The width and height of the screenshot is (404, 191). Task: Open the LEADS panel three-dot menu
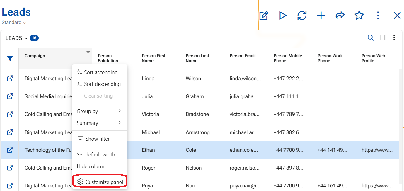point(394,38)
